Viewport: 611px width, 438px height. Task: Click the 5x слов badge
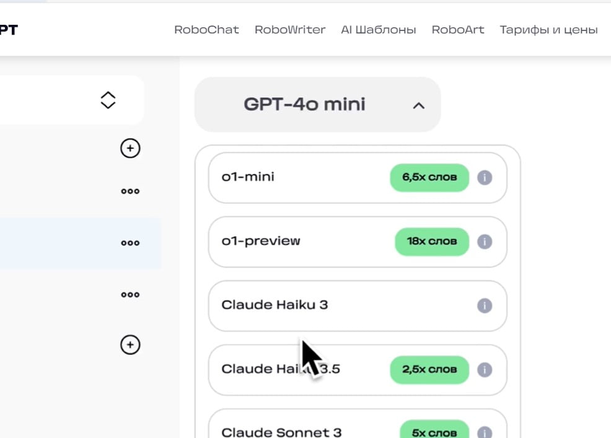[x=434, y=429]
